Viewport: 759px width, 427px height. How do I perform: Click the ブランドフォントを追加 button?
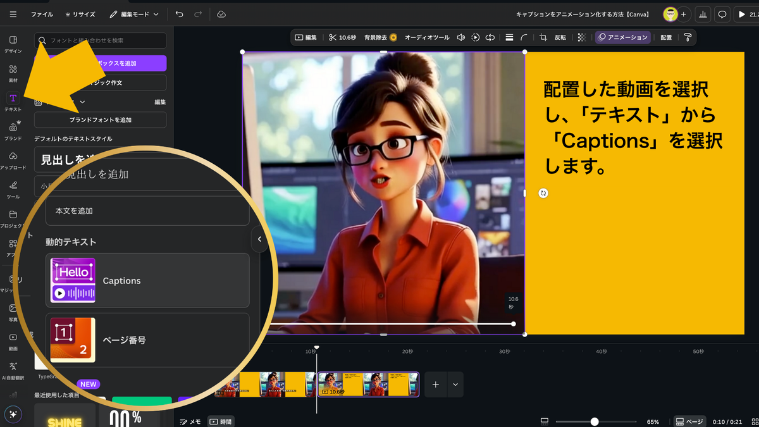tap(101, 120)
